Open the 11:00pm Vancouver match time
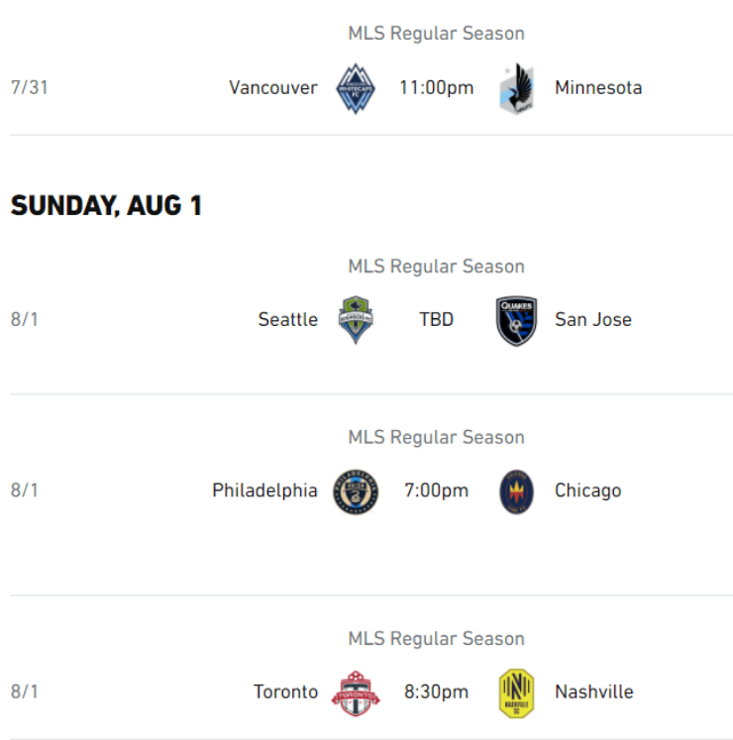 click(437, 88)
